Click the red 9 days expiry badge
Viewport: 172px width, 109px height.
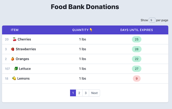[137, 78]
